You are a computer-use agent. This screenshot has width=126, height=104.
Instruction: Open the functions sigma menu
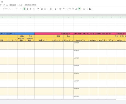[85, 9]
